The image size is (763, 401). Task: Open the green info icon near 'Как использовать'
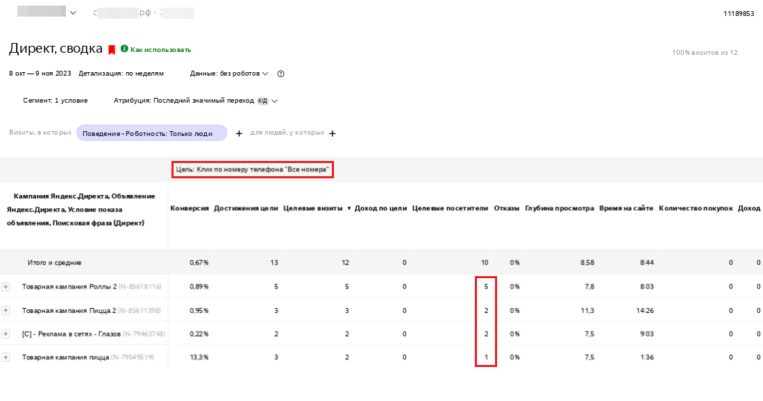coord(124,49)
